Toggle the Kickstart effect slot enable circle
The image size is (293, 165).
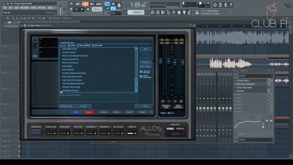coord(268,91)
